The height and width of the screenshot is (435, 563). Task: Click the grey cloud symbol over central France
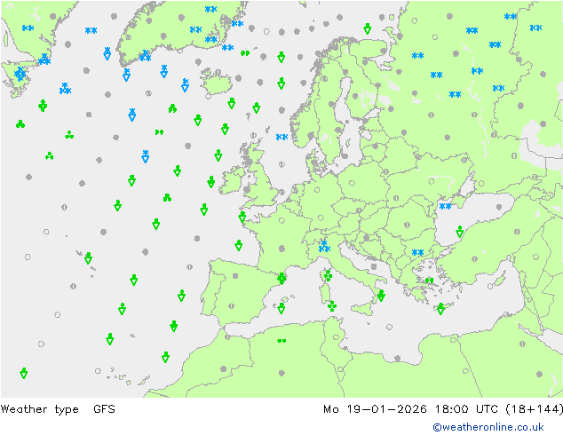click(x=281, y=249)
